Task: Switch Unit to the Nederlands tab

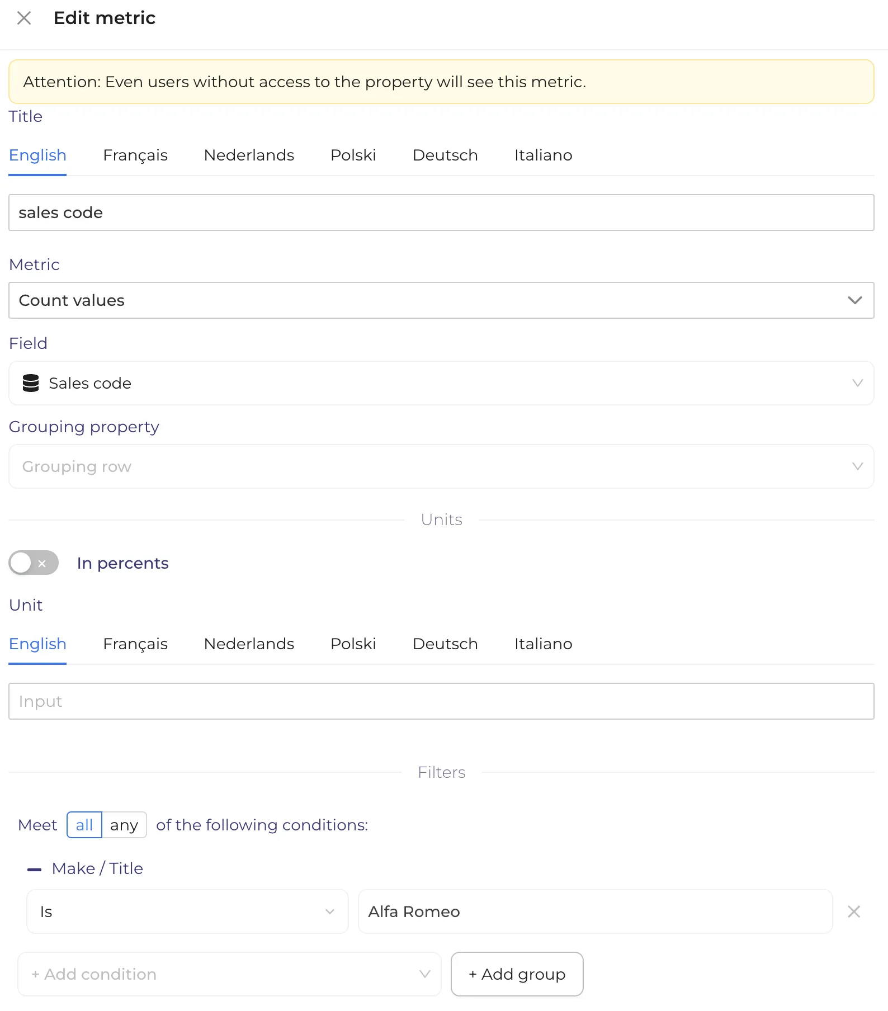Action: click(x=249, y=644)
